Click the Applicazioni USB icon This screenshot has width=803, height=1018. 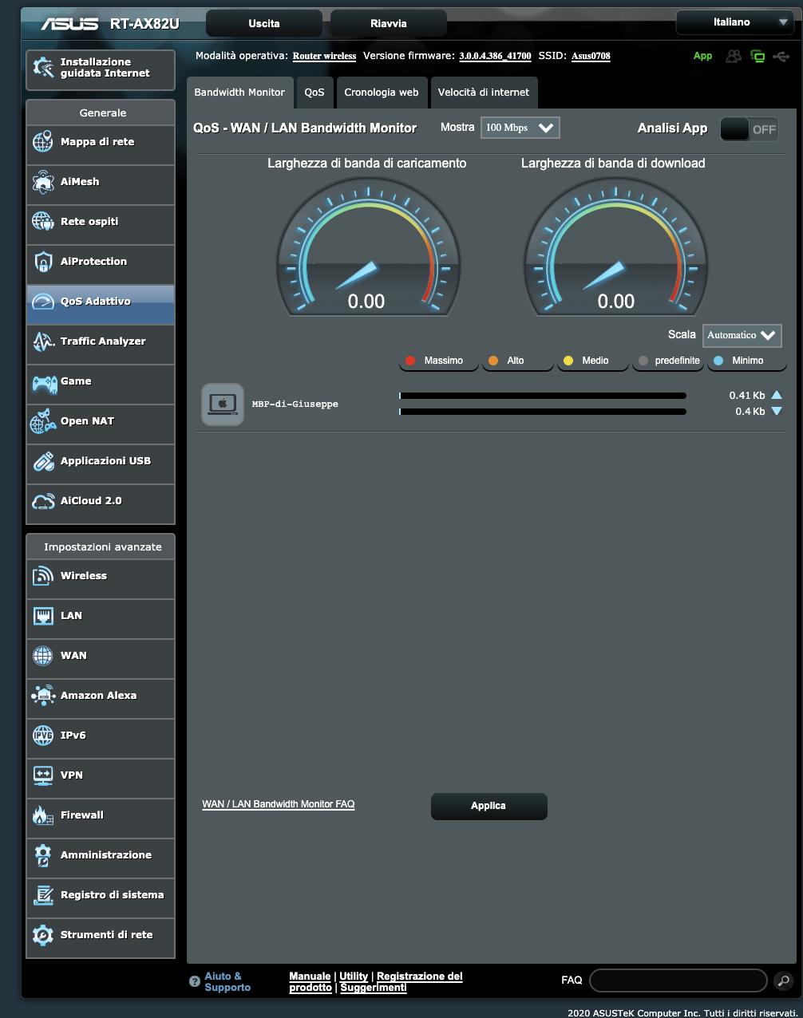43,461
